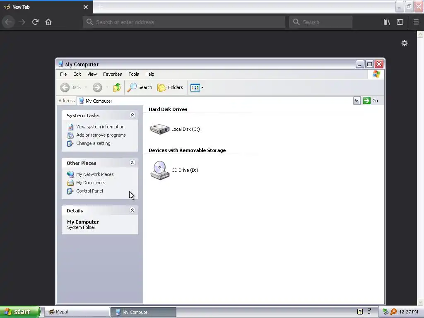Open the Forward history dropdown arrow
The image size is (424, 318).
(107, 87)
